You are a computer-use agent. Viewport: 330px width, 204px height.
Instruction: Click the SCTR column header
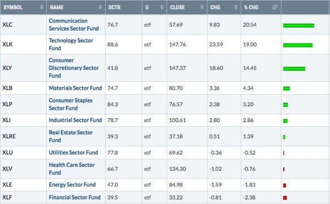(124, 7)
